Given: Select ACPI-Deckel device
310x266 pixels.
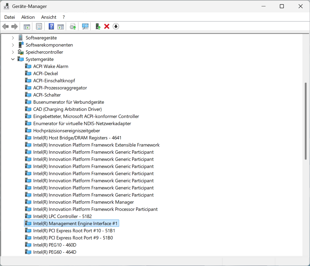Looking at the screenshot, I should tap(46, 74).
